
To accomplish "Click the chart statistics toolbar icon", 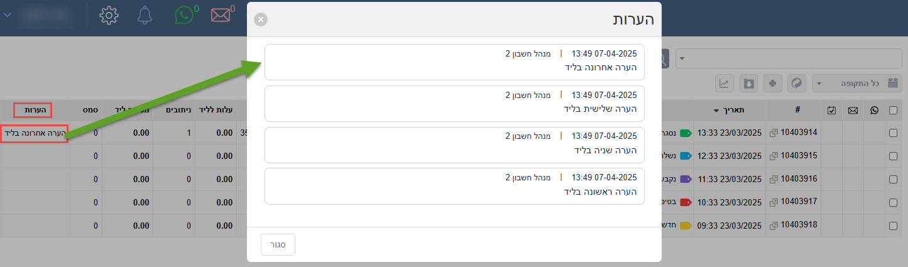I will [x=724, y=83].
